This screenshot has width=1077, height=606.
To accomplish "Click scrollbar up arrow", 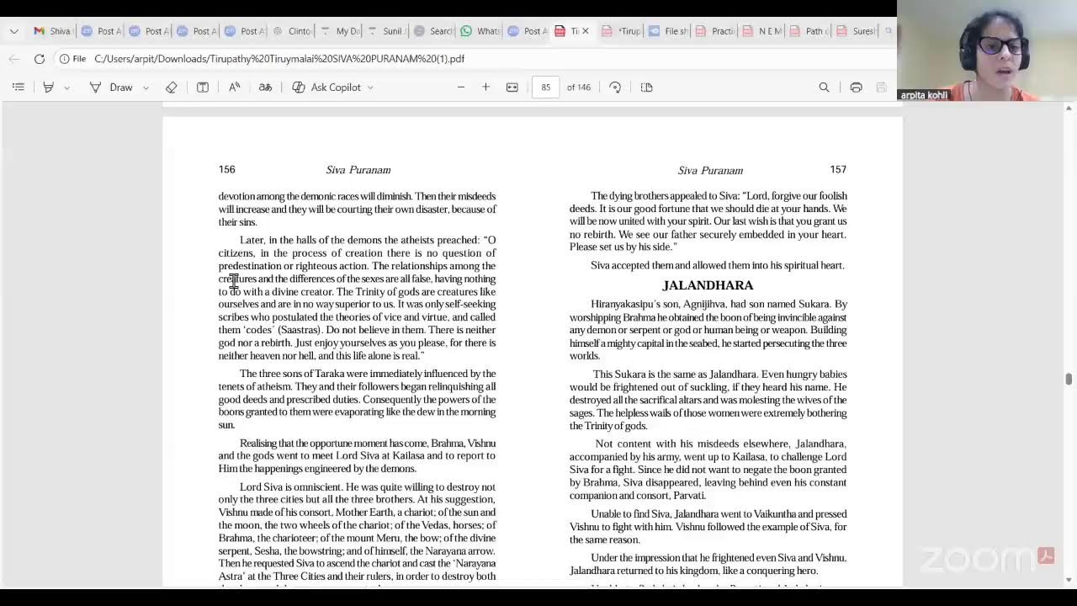I will (x=1069, y=108).
